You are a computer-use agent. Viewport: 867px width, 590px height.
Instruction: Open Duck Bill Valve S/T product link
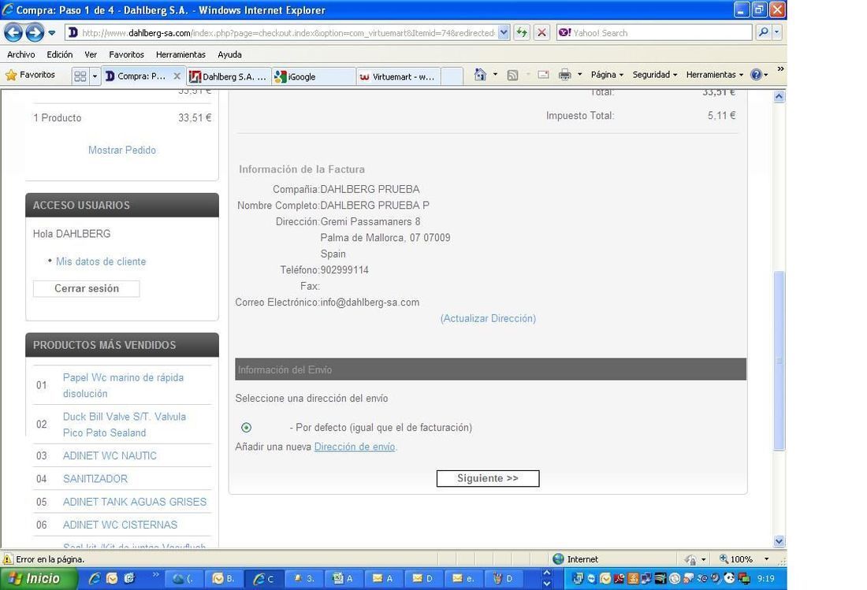[125, 425]
